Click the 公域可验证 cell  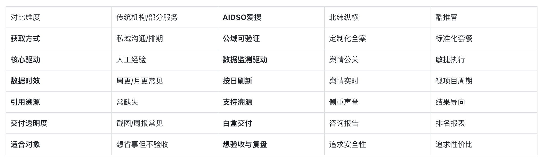pyautogui.click(x=271, y=38)
